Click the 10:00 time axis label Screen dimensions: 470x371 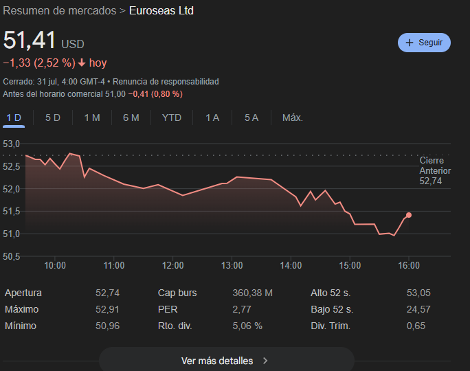coord(55,265)
